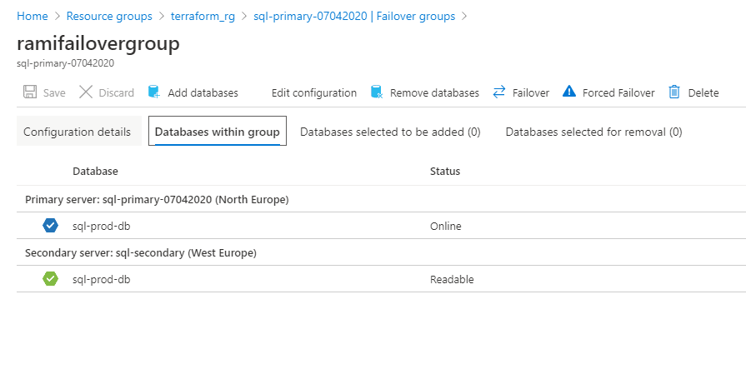Open Edit configuration
This screenshot has width=746, height=389.
click(x=313, y=93)
